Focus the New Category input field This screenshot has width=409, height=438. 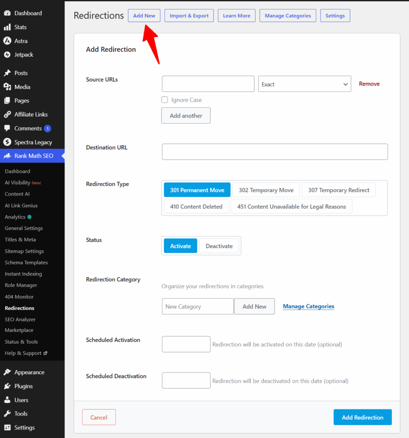tap(197, 306)
